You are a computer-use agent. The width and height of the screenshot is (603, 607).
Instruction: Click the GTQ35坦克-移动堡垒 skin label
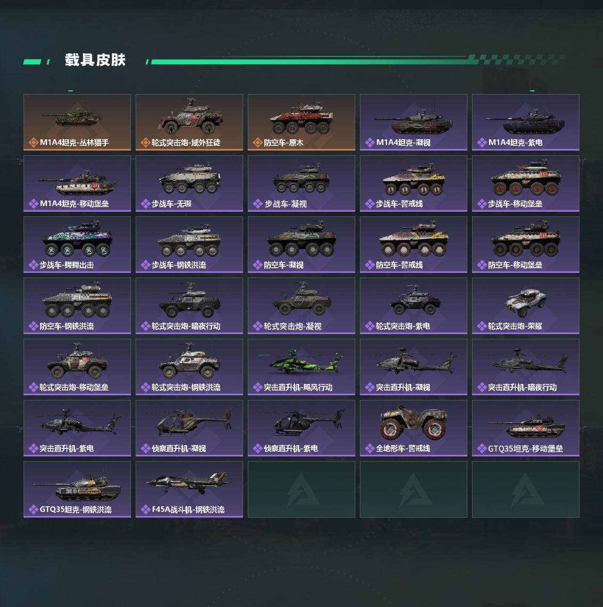(x=525, y=448)
